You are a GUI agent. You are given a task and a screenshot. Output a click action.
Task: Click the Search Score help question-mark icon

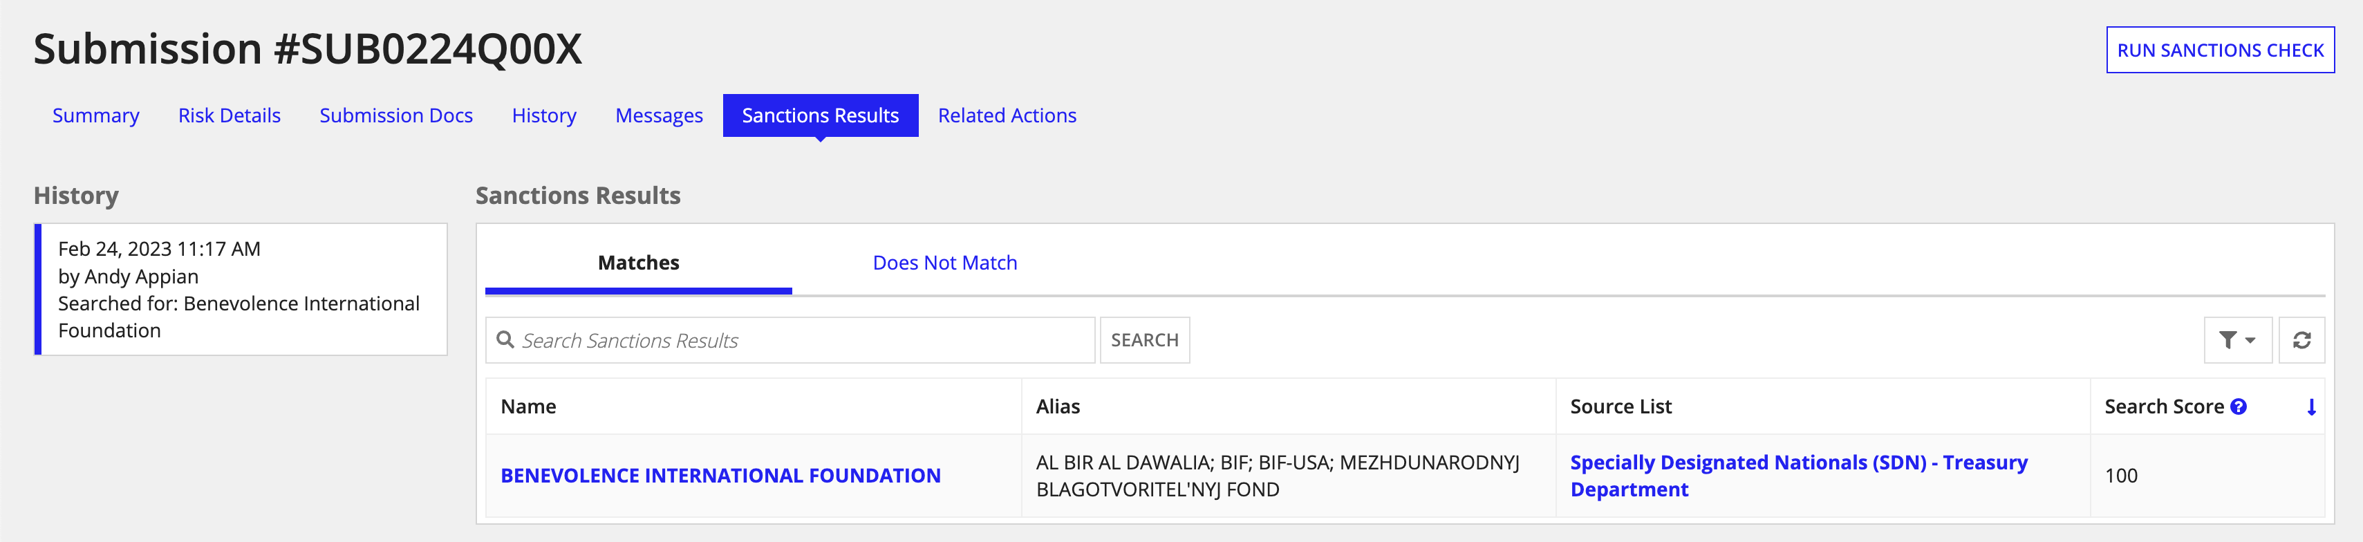tap(2239, 406)
